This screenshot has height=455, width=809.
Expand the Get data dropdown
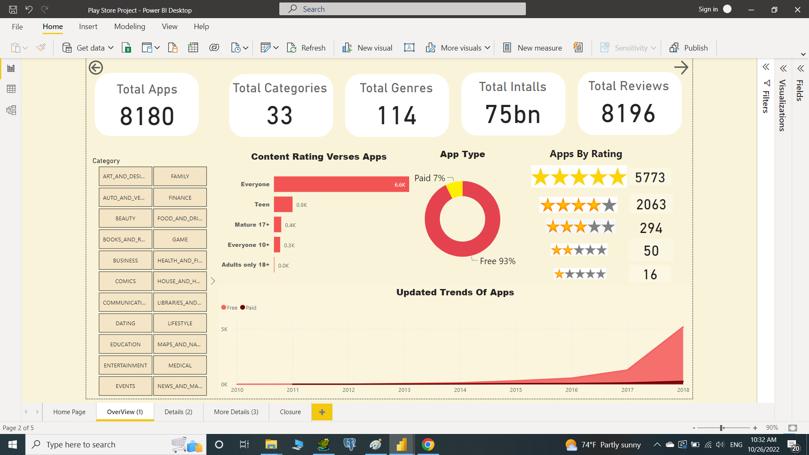tap(110, 48)
